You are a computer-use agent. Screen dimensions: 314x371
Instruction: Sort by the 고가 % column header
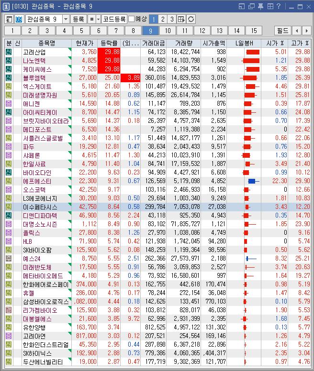300,44
